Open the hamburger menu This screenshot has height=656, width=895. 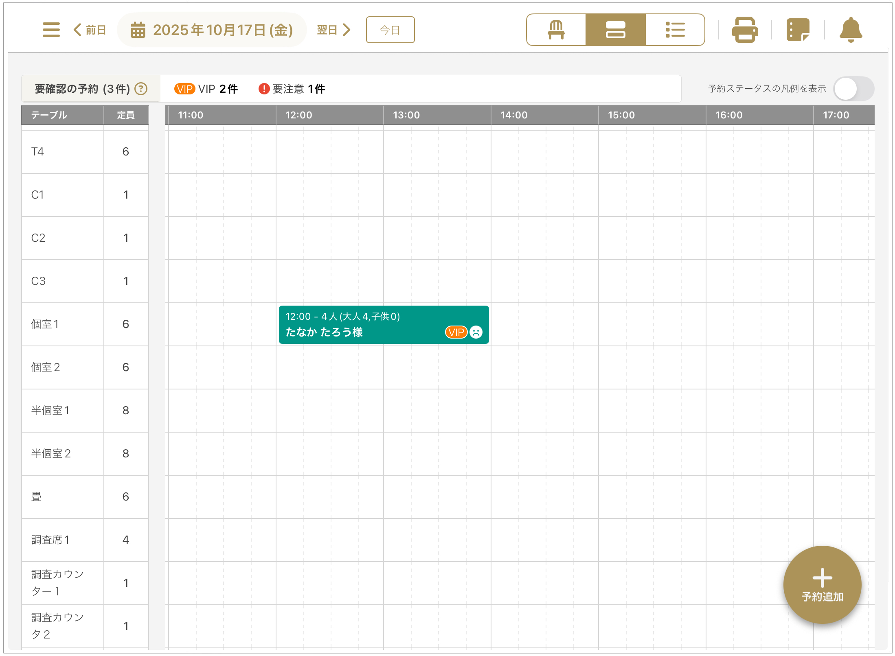coord(51,30)
